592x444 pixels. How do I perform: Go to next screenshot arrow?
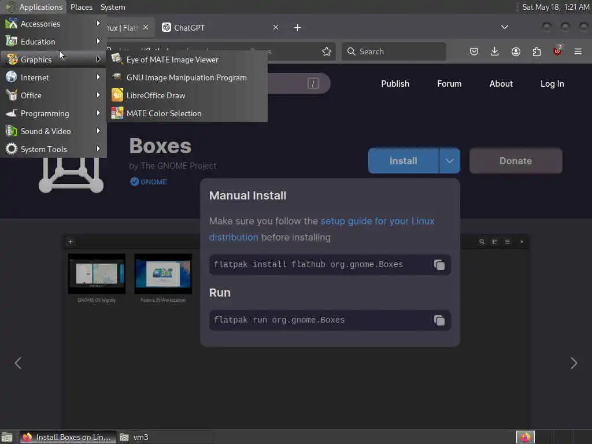(574, 363)
